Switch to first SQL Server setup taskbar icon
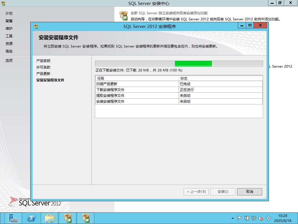 (x=68, y=218)
